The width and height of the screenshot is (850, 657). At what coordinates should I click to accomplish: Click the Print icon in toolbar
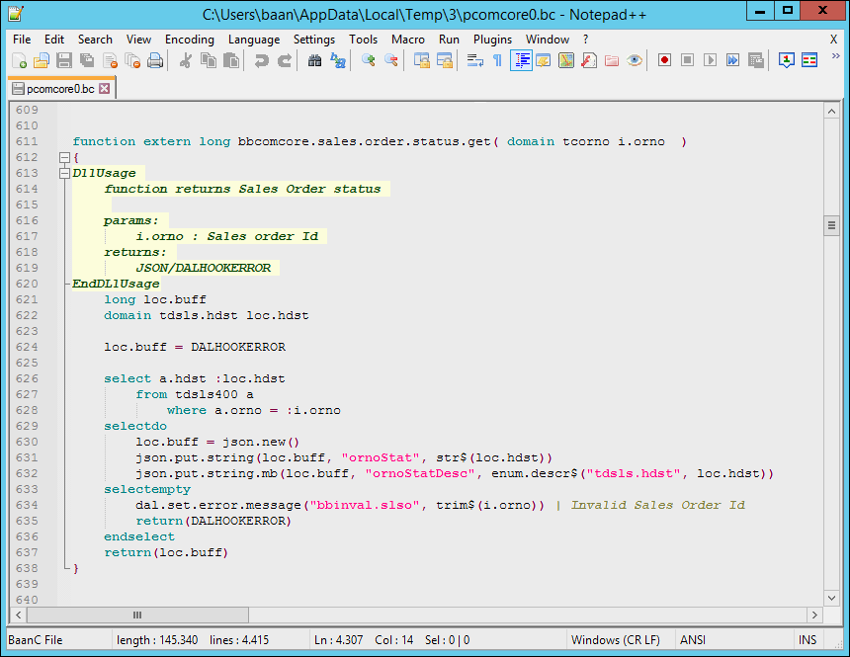[x=155, y=60]
